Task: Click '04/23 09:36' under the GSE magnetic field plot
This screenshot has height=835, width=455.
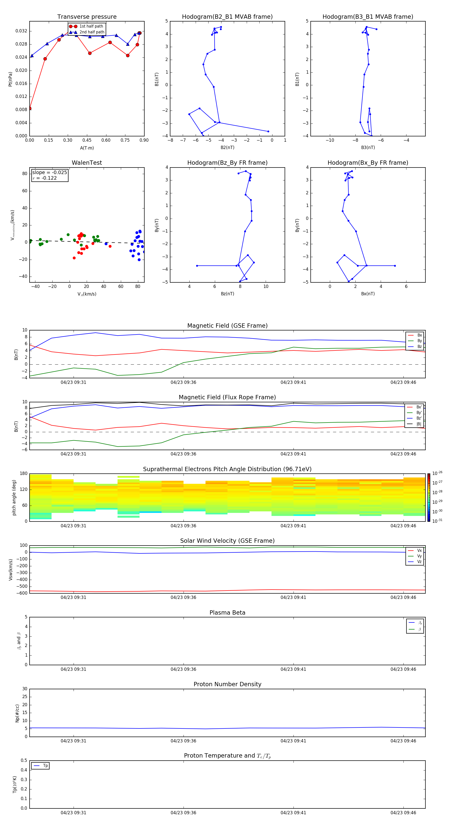Action: click(x=183, y=383)
